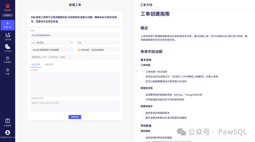Open the 工单列表 sidebar icon
Viewport: 255px width, 142px height.
point(8,35)
